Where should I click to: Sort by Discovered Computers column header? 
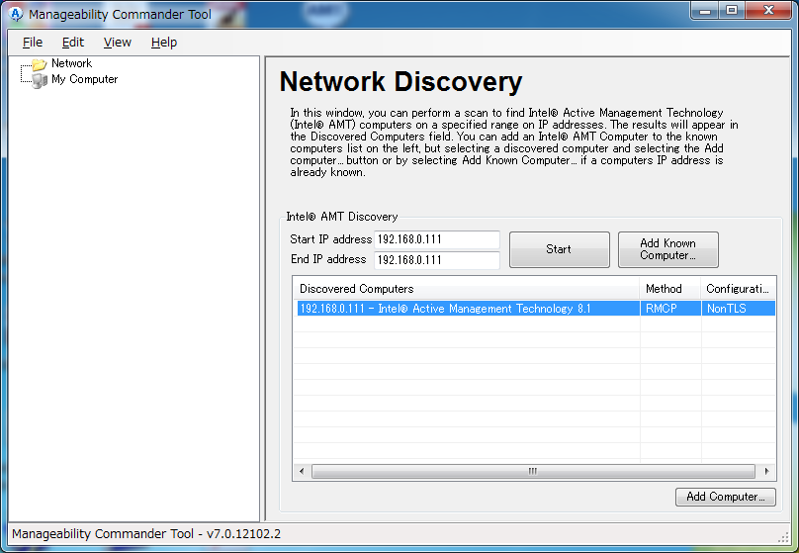(467, 289)
